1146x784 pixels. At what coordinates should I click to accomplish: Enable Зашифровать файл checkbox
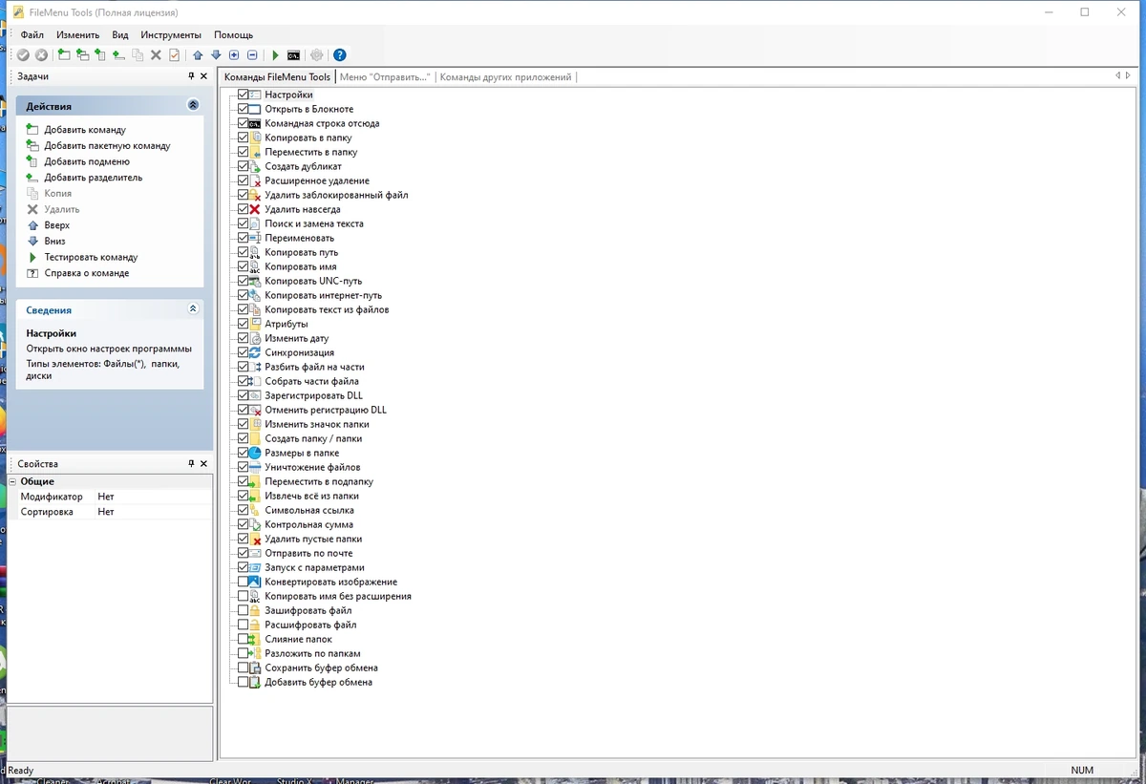[243, 610]
